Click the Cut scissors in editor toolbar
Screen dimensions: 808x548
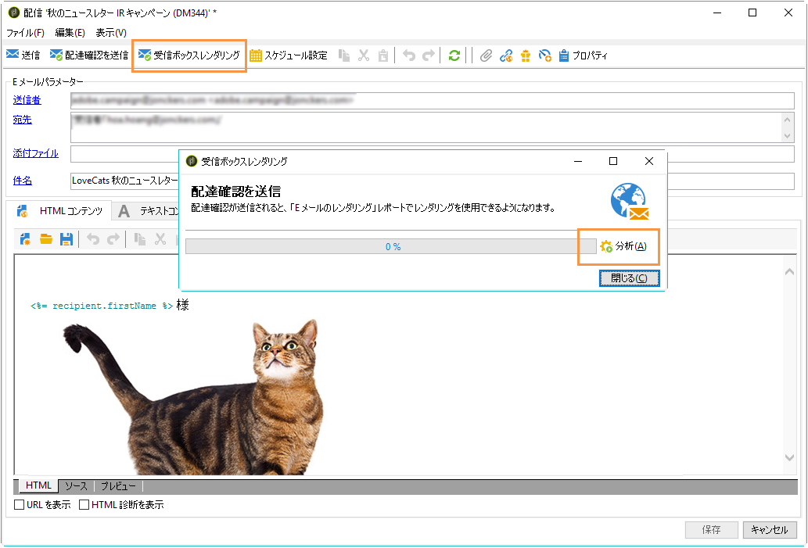point(160,239)
